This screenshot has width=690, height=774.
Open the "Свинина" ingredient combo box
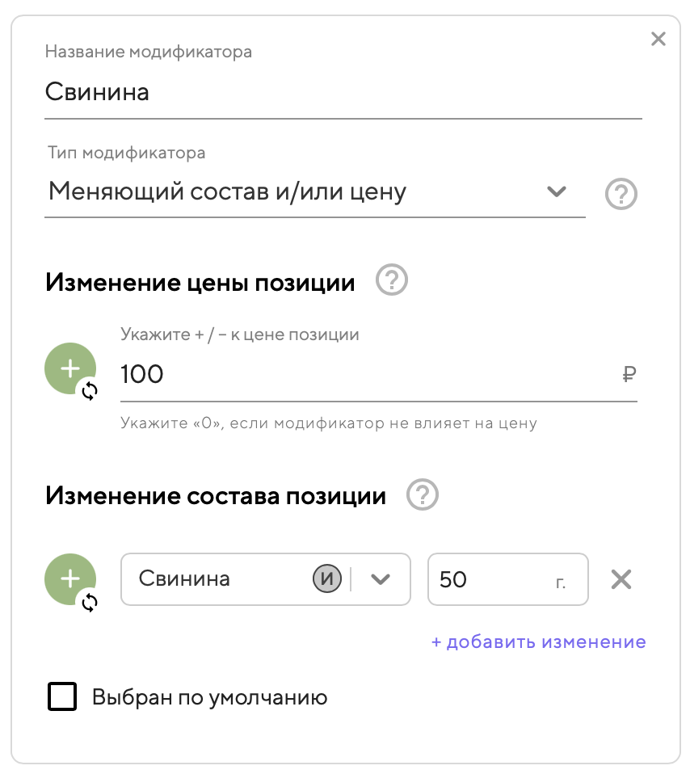pyautogui.click(x=218, y=579)
